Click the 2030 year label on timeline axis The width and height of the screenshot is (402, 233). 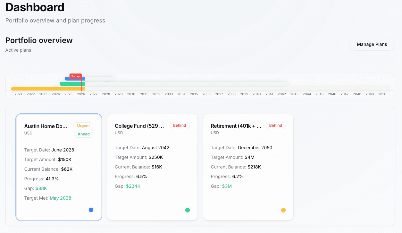click(x=131, y=94)
